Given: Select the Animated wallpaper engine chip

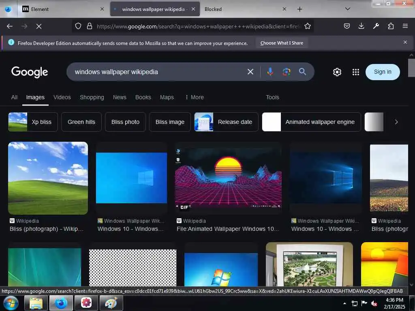Looking at the screenshot, I should (x=311, y=122).
